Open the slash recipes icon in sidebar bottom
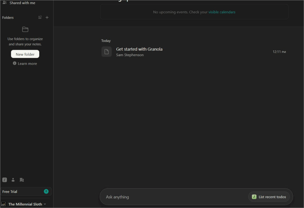The image size is (304, 208). (5, 180)
